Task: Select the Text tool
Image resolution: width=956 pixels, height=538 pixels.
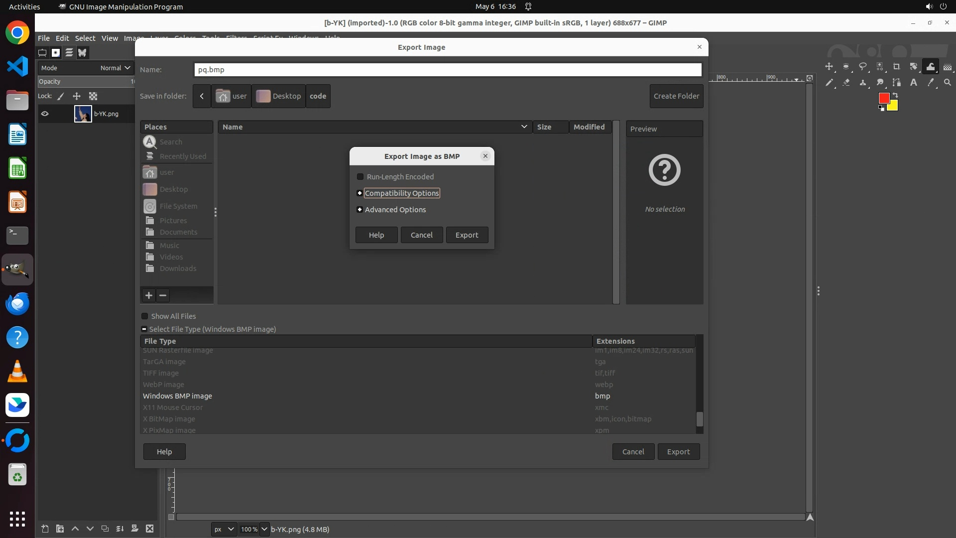Action: tap(914, 83)
